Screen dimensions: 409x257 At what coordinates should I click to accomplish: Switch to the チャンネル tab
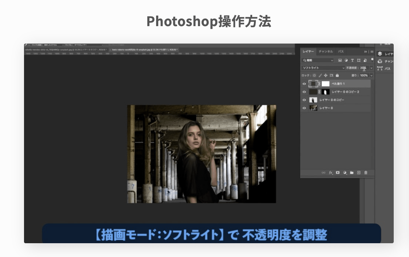click(x=326, y=52)
